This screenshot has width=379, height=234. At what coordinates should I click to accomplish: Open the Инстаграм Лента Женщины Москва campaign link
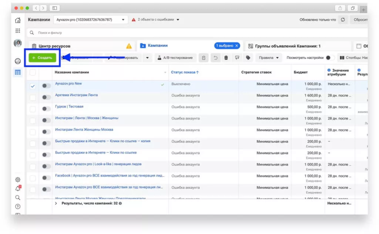click(x=84, y=130)
